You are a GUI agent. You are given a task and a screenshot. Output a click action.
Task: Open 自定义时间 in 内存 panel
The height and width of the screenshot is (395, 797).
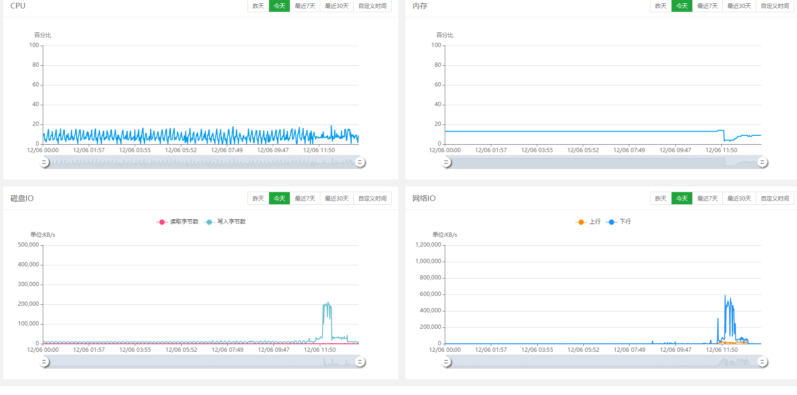click(x=775, y=6)
